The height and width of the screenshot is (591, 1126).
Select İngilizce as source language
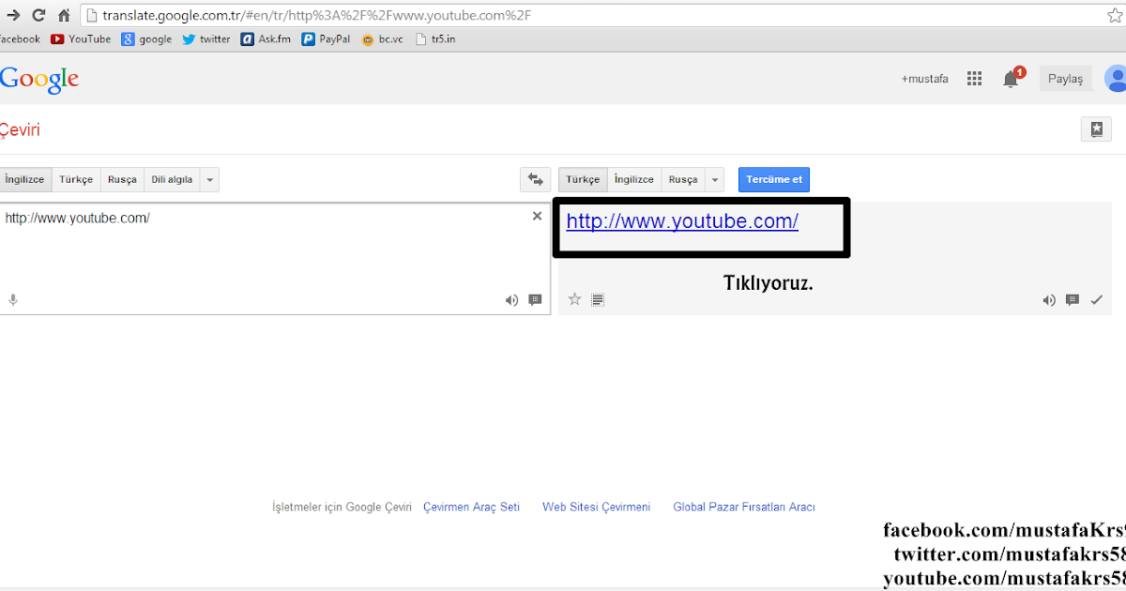coord(25,179)
